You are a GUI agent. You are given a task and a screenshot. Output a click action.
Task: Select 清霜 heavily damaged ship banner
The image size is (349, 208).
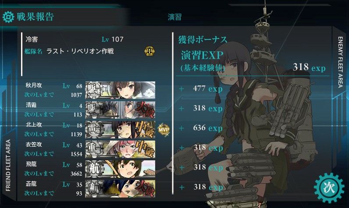pyautogui.click(x=120, y=110)
